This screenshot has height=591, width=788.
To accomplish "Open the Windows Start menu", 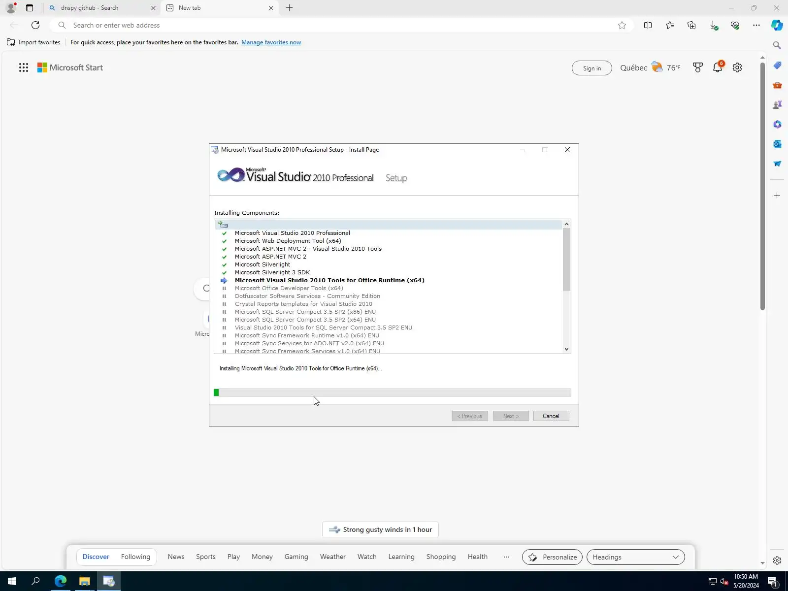I will (12, 581).
